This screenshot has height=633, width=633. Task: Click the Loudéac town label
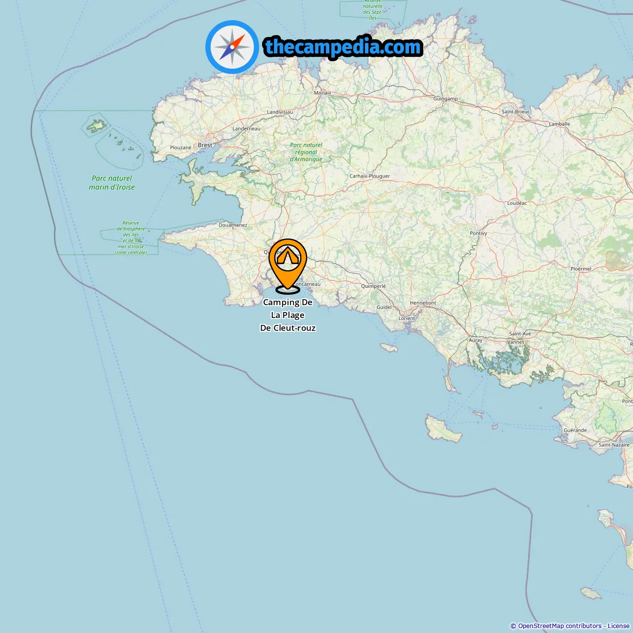coord(517,203)
